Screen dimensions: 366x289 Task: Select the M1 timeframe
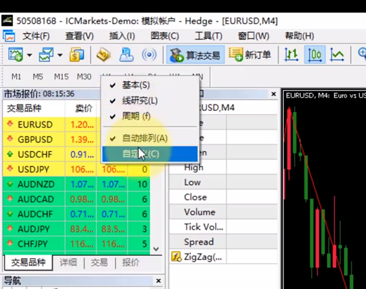tap(16, 76)
